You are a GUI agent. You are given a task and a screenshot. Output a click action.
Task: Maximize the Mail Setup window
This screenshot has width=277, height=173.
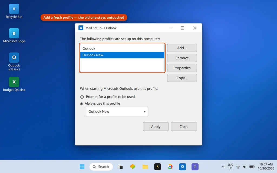coord(183,28)
